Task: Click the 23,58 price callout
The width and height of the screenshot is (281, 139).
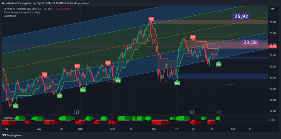Action: [250, 43]
